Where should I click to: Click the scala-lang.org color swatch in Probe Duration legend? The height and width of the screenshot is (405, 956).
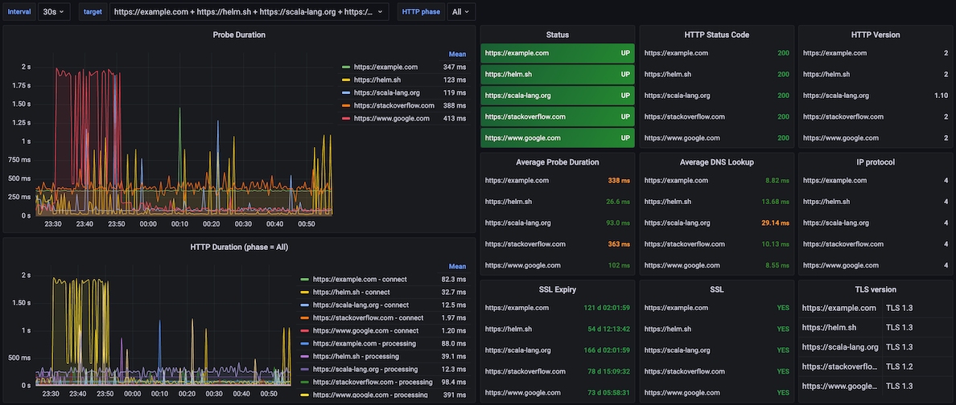point(346,93)
